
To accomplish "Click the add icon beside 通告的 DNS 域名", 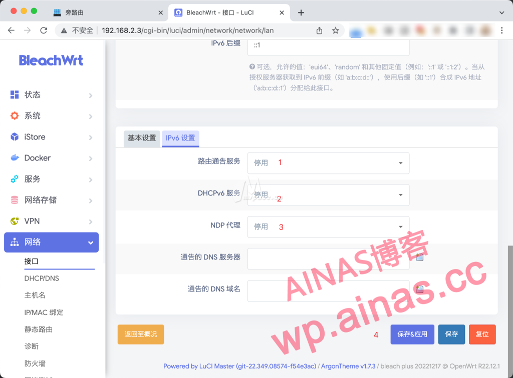I will (420, 289).
